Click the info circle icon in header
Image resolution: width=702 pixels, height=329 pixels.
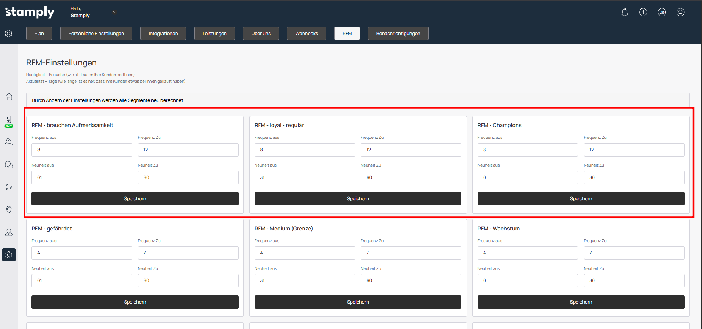click(643, 12)
